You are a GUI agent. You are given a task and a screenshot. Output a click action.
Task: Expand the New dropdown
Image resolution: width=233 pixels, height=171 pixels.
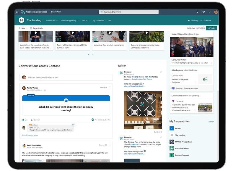(x=23, y=28)
